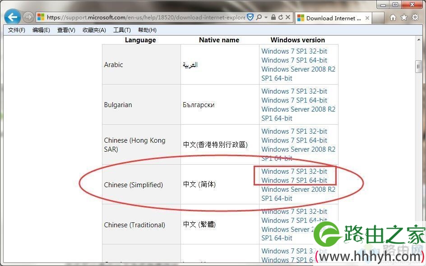Click Bulgarian Windows 7 SP1 32-bit link

[x=294, y=91]
